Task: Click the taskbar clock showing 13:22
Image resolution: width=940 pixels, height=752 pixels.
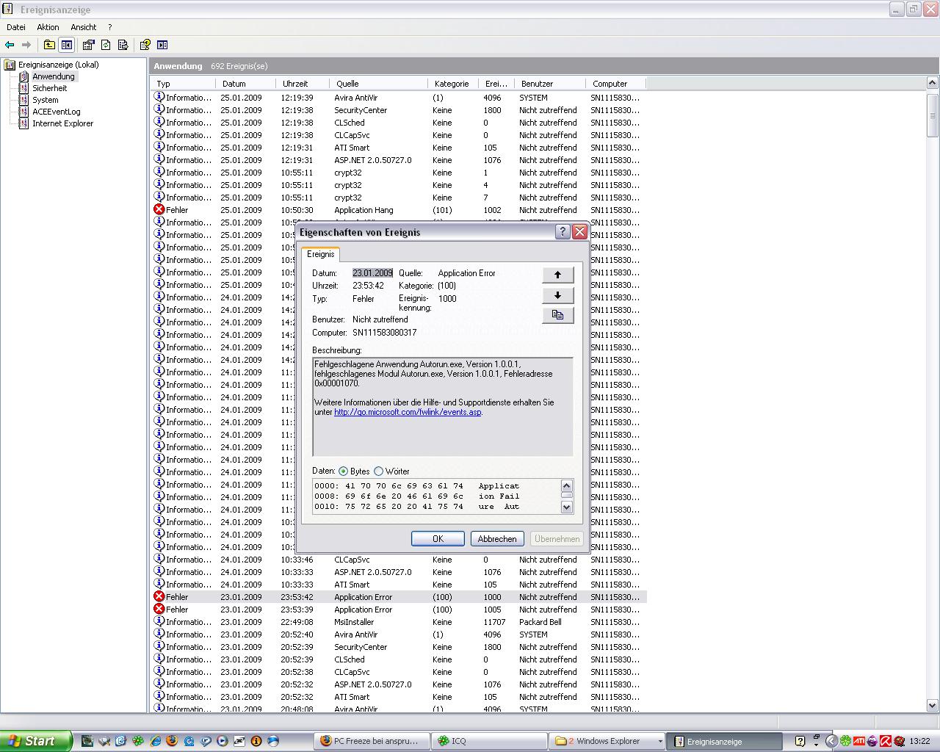Action: pos(919,742)
